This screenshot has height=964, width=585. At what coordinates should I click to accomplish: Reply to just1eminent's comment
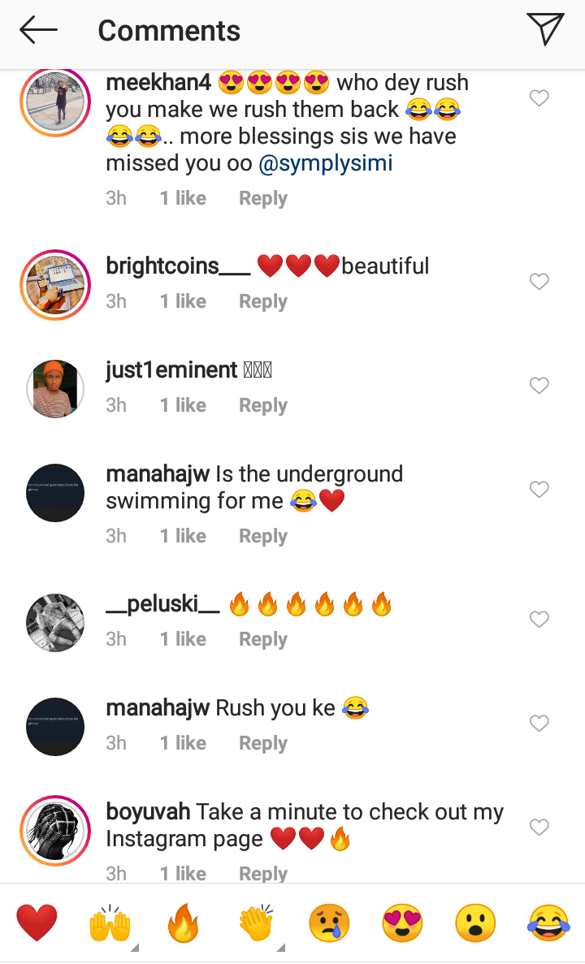coord(262,405)
